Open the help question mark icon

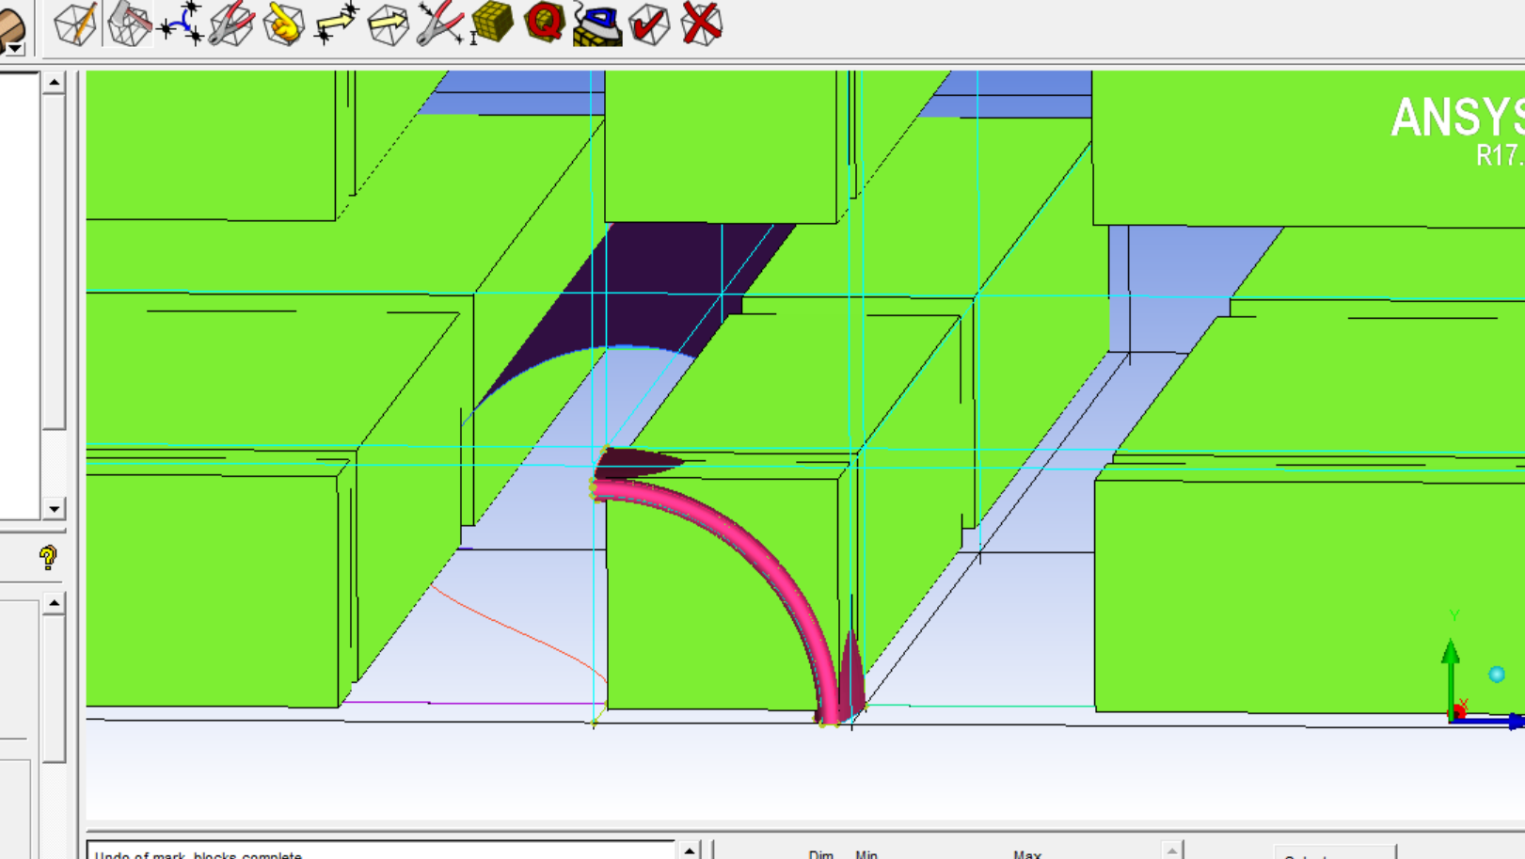48,558
